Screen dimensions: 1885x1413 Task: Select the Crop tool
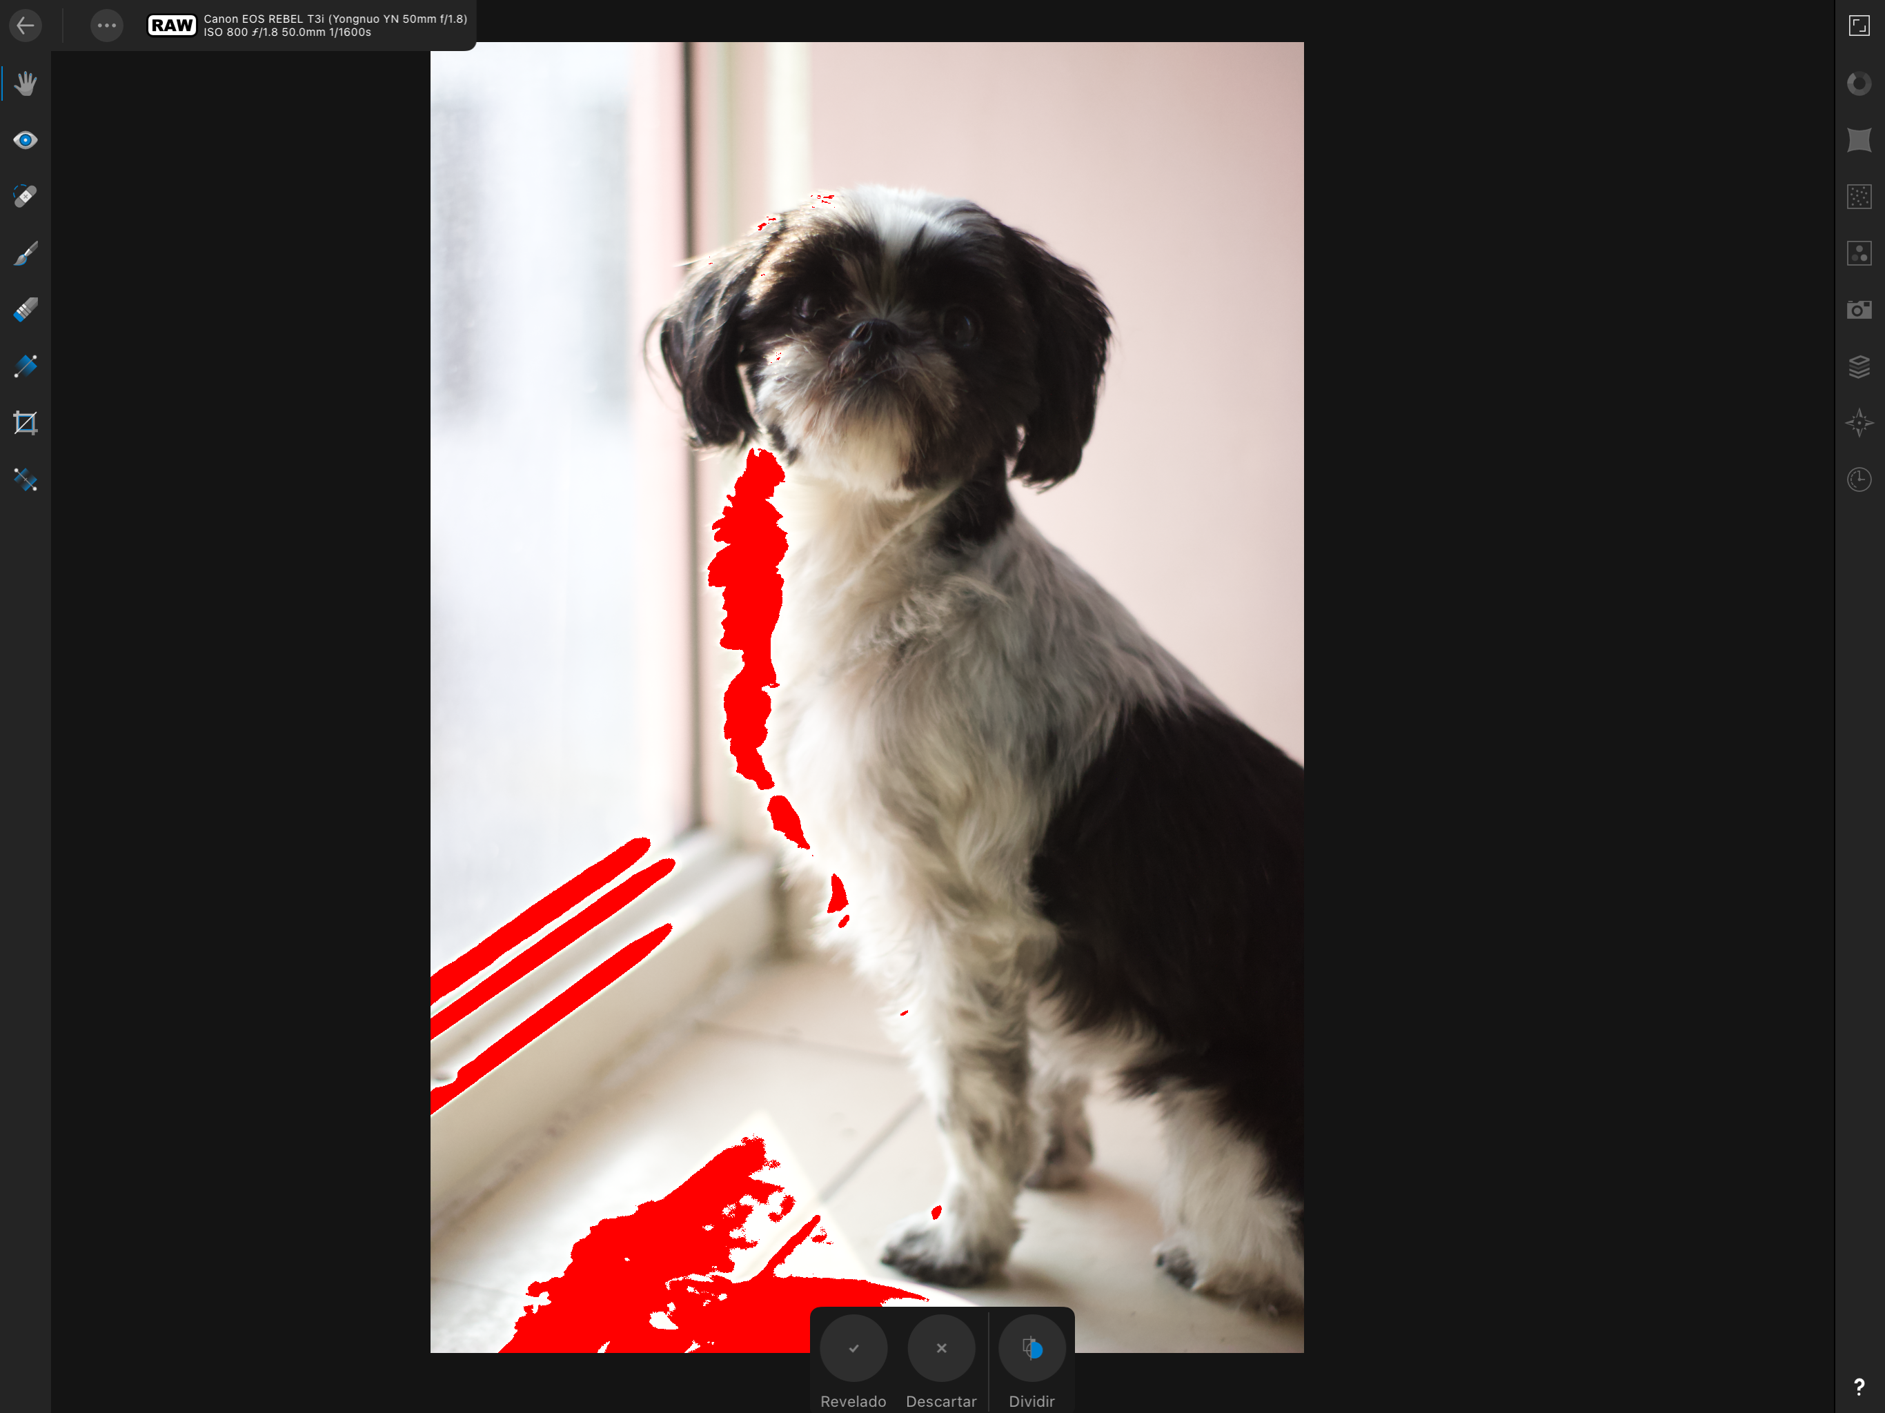[x=26, y=424]
